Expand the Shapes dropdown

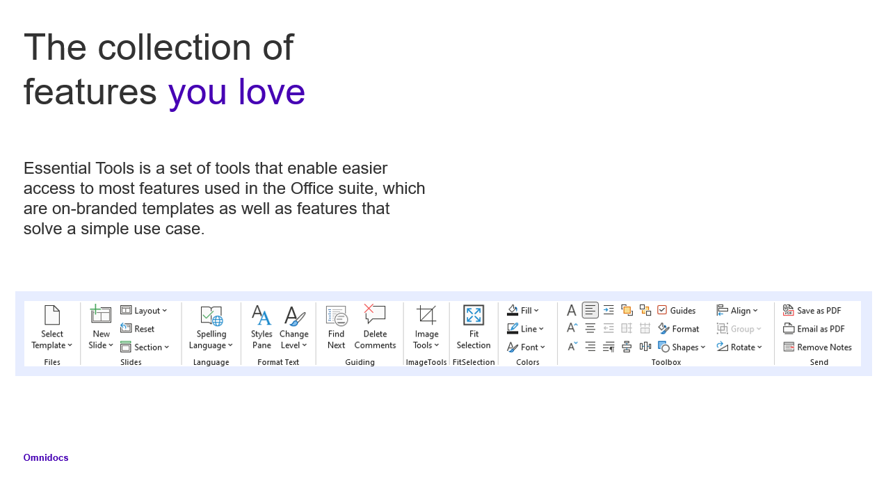click(x=682, y=347)
